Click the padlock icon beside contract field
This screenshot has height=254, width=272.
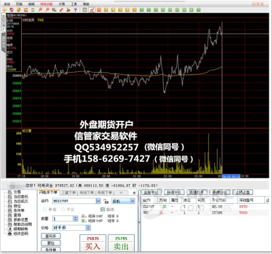105,201
